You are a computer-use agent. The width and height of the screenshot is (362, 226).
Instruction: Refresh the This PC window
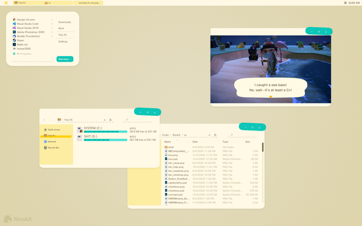(110, 120)
